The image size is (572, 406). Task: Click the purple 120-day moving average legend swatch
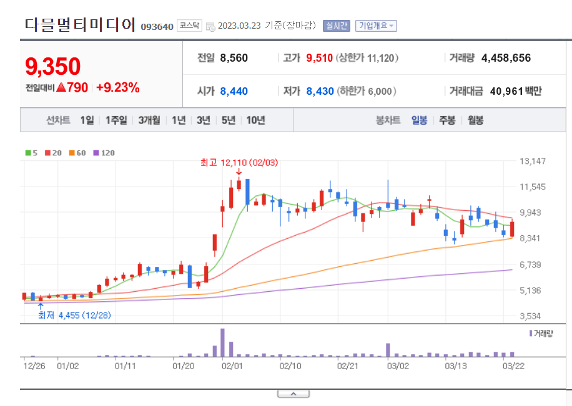96,153
